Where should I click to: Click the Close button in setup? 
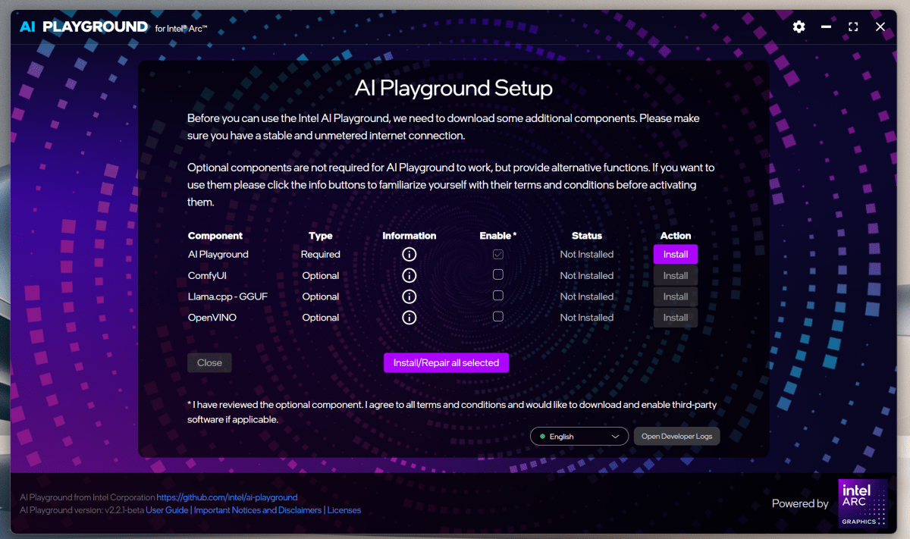[209, 362]
